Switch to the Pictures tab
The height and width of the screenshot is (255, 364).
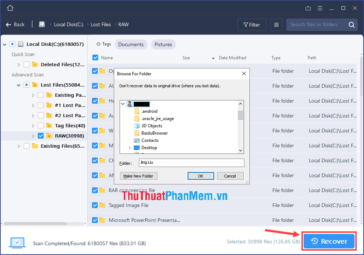(163, 44)
